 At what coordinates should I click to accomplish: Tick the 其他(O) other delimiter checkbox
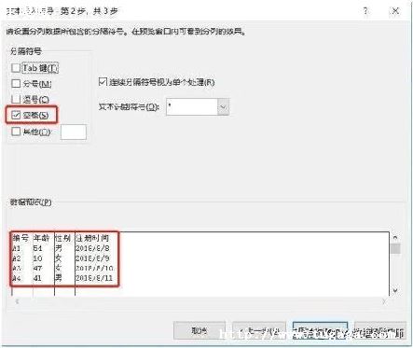[x=16, y=132]
